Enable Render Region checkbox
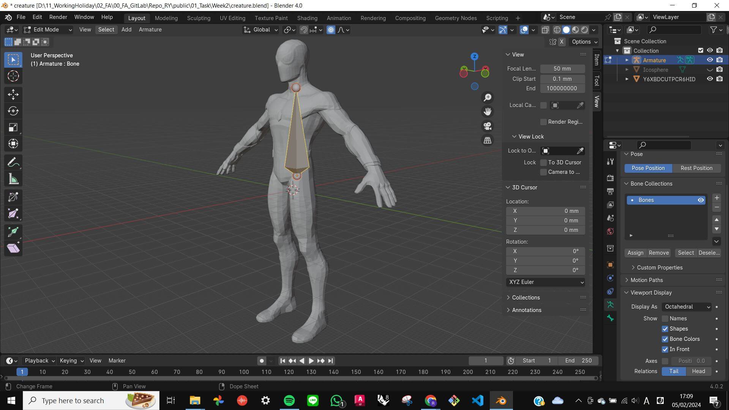 pos(543,122)
